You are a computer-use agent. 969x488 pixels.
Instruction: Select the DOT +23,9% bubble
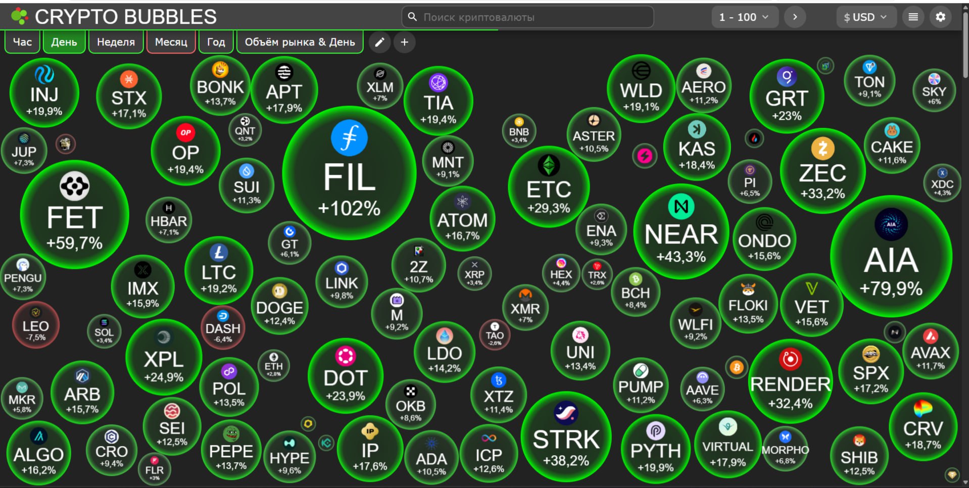tap(346, 376)
